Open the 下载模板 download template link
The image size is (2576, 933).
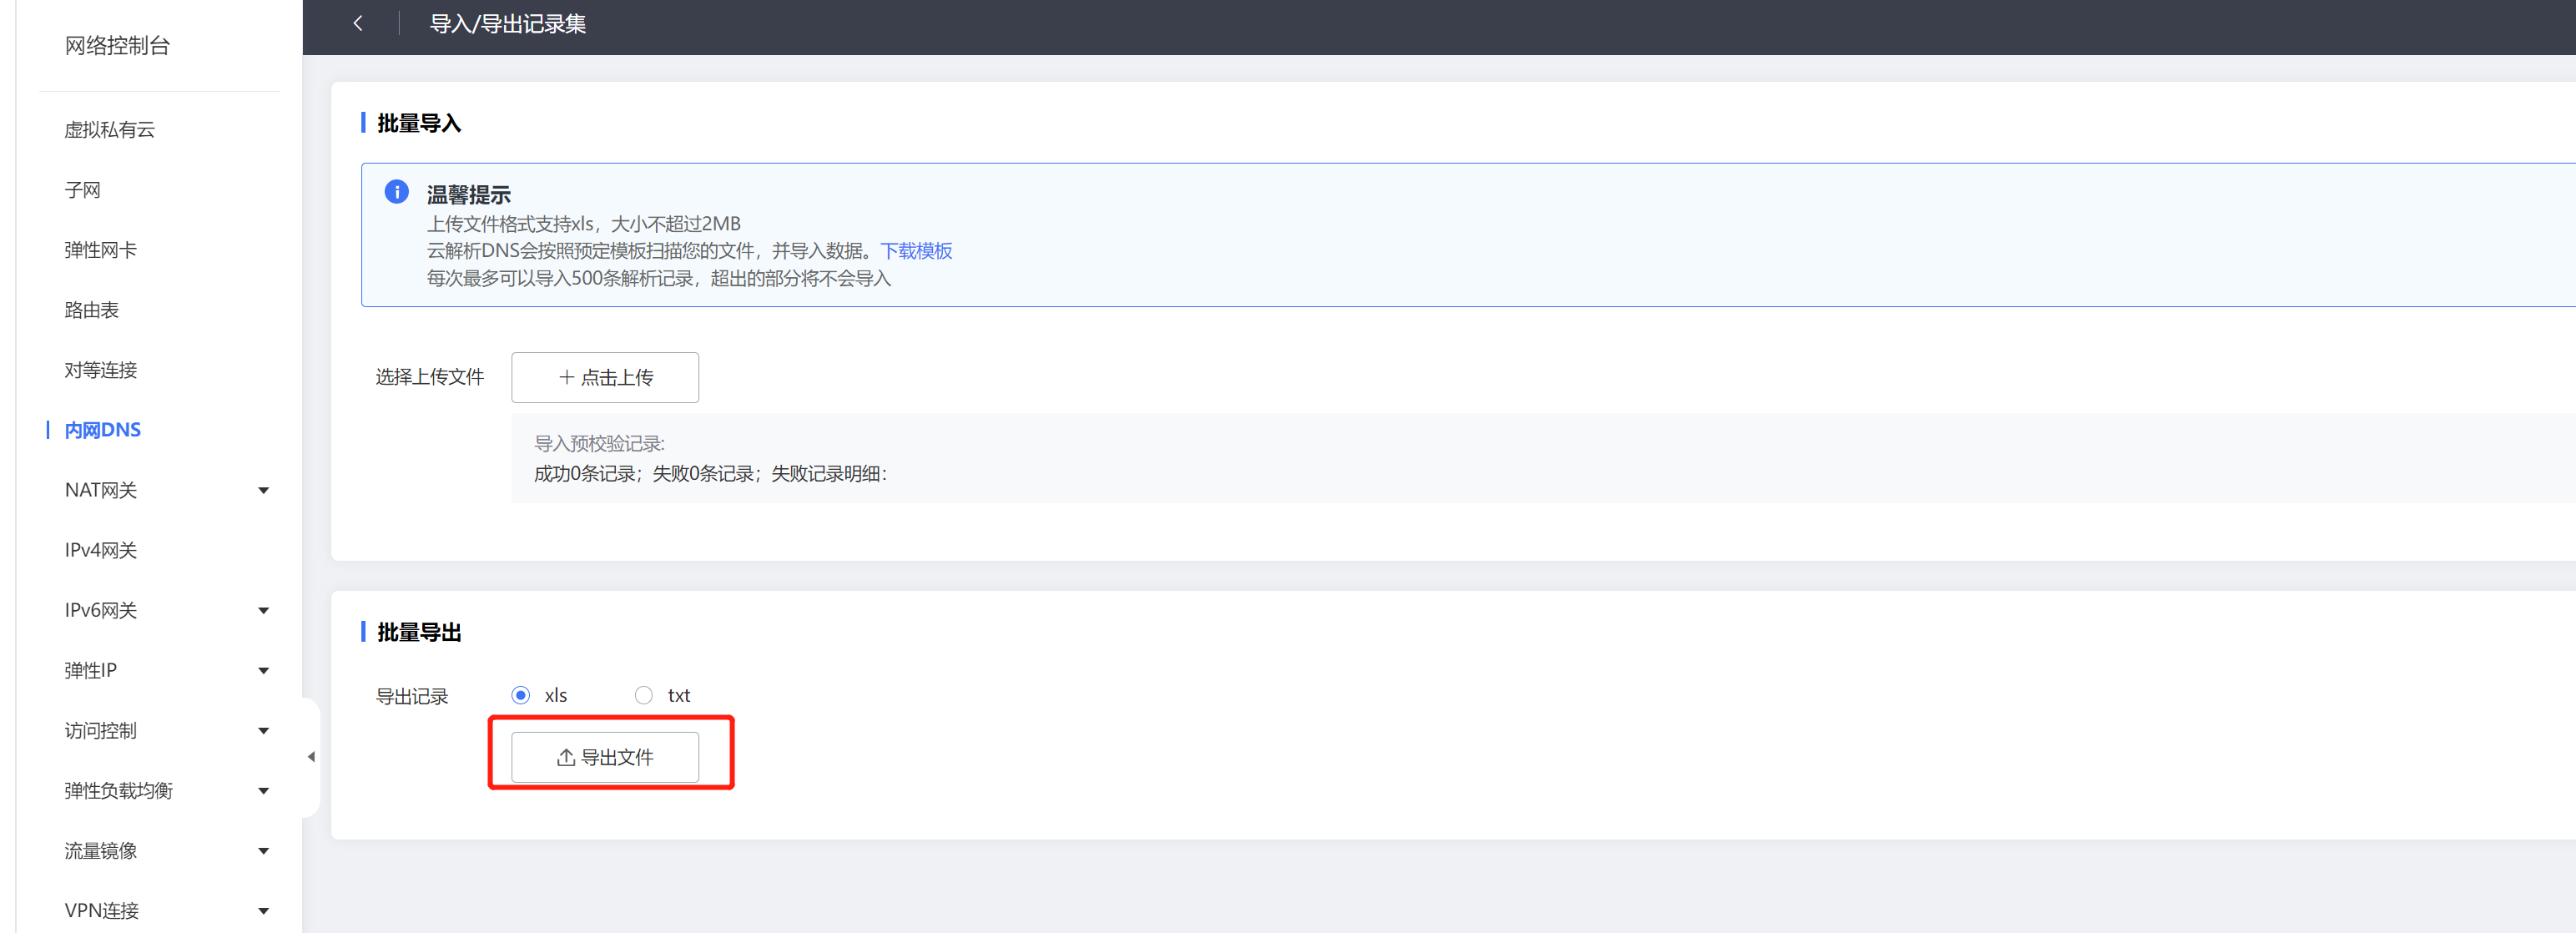(x=915, y=251)
